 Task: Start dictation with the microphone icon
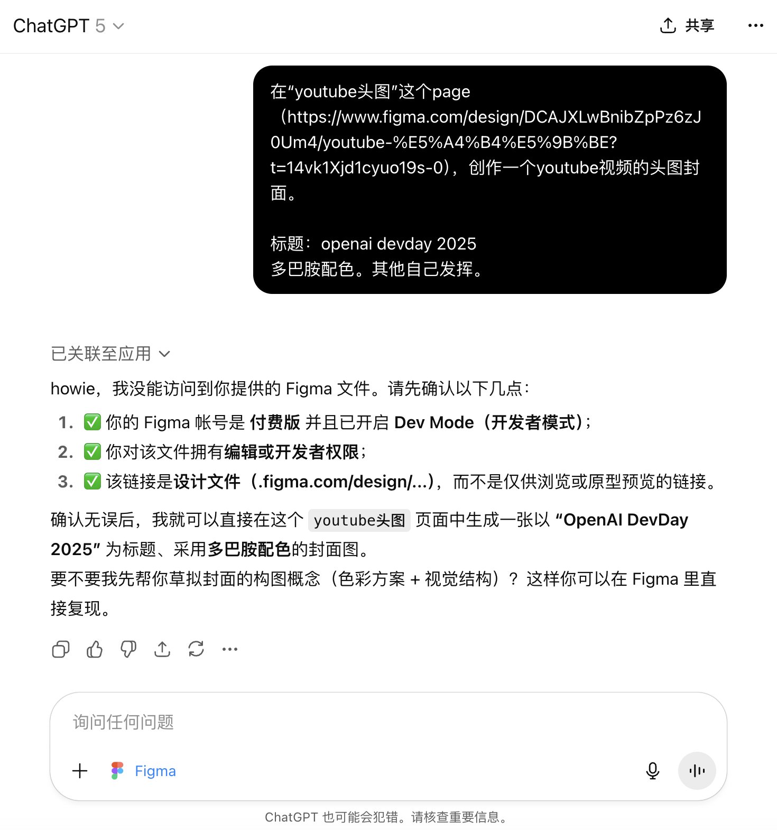click(x=653, y=771)
